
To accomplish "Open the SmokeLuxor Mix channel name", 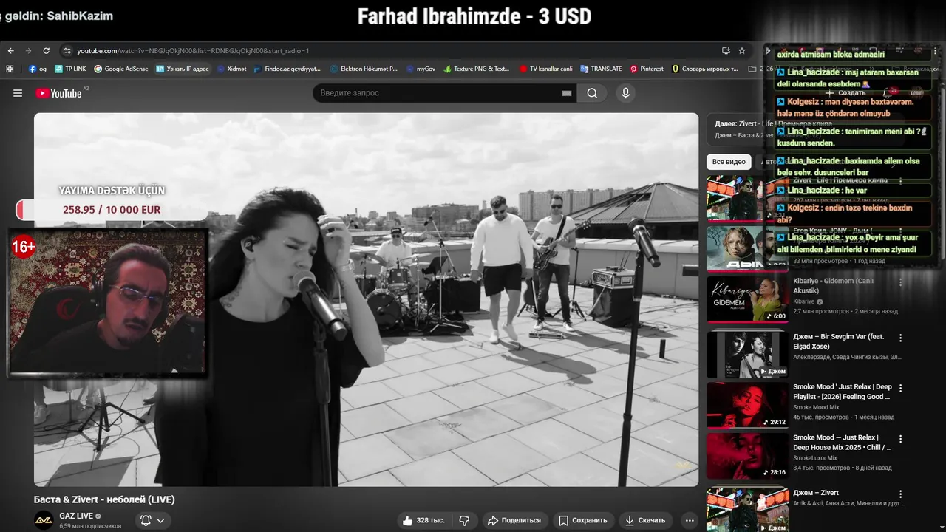I will pyautogui.click(x=815, y=458).
